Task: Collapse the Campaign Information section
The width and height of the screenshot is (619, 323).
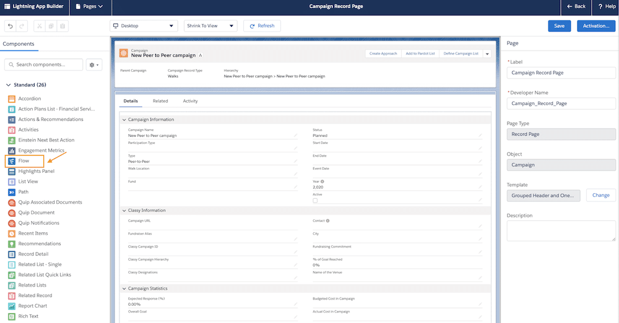Action: tap(124, 120)
